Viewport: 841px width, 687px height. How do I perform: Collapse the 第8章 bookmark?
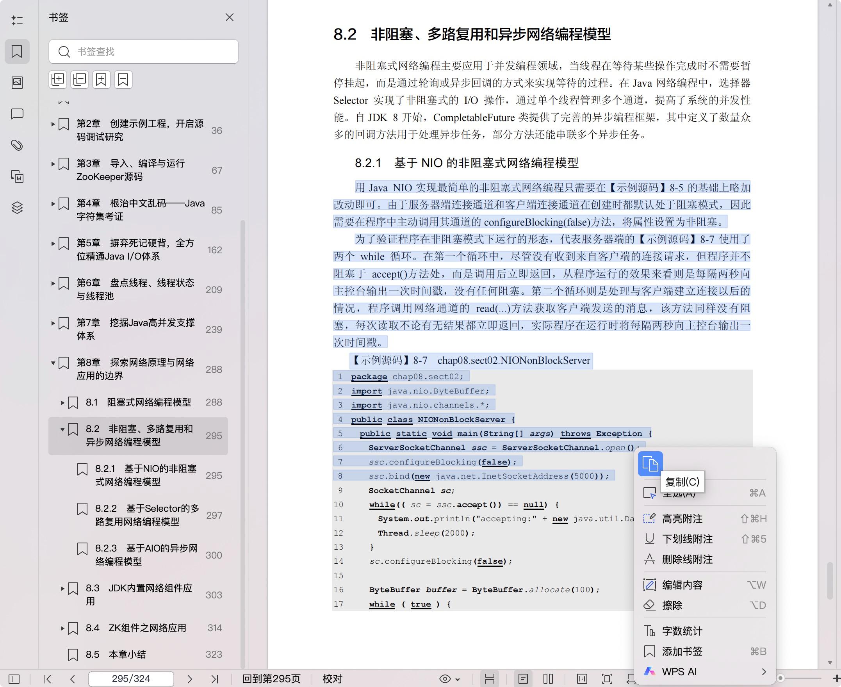pyautogui.click(x=53, y=363)
